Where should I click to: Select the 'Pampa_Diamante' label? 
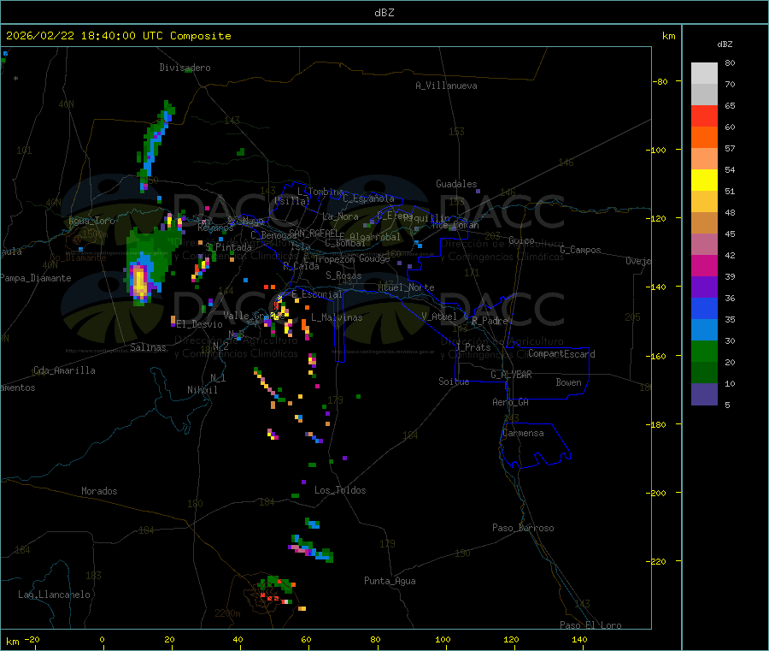(36, 278)
